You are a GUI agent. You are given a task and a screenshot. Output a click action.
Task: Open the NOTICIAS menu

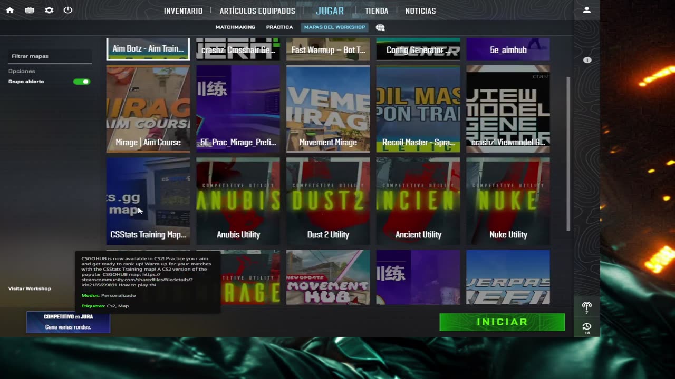(420, 11)
